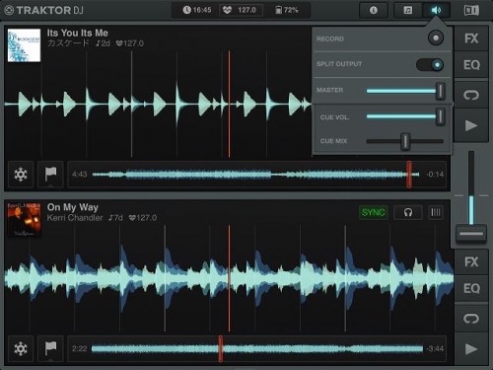Start recording with the Record button
Image resolution: width=493 pixels, height=370 pixels.
coord(436,38)
